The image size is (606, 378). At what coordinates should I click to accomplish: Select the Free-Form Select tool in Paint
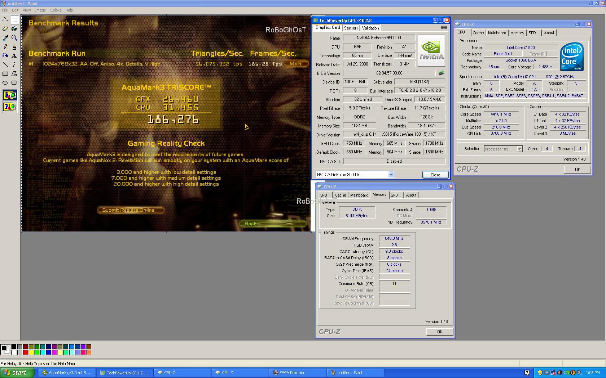pyautogui.click(x=5, y=20)
